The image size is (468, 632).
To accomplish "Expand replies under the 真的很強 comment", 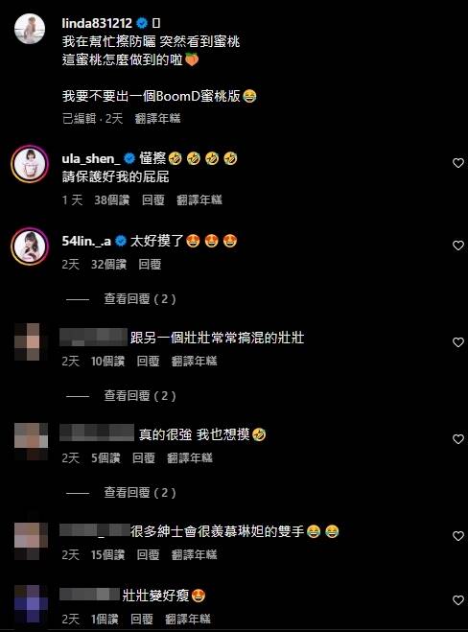I will point(140,492).
